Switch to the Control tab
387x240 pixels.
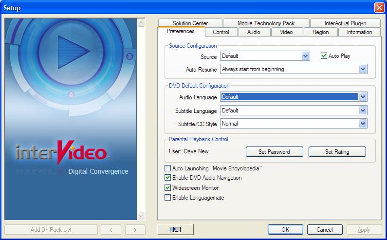coord(221,32)
